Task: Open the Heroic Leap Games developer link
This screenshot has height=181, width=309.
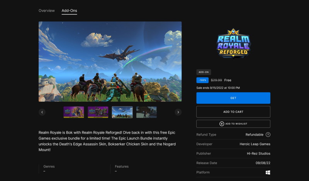Action: (x=255, y=144)
